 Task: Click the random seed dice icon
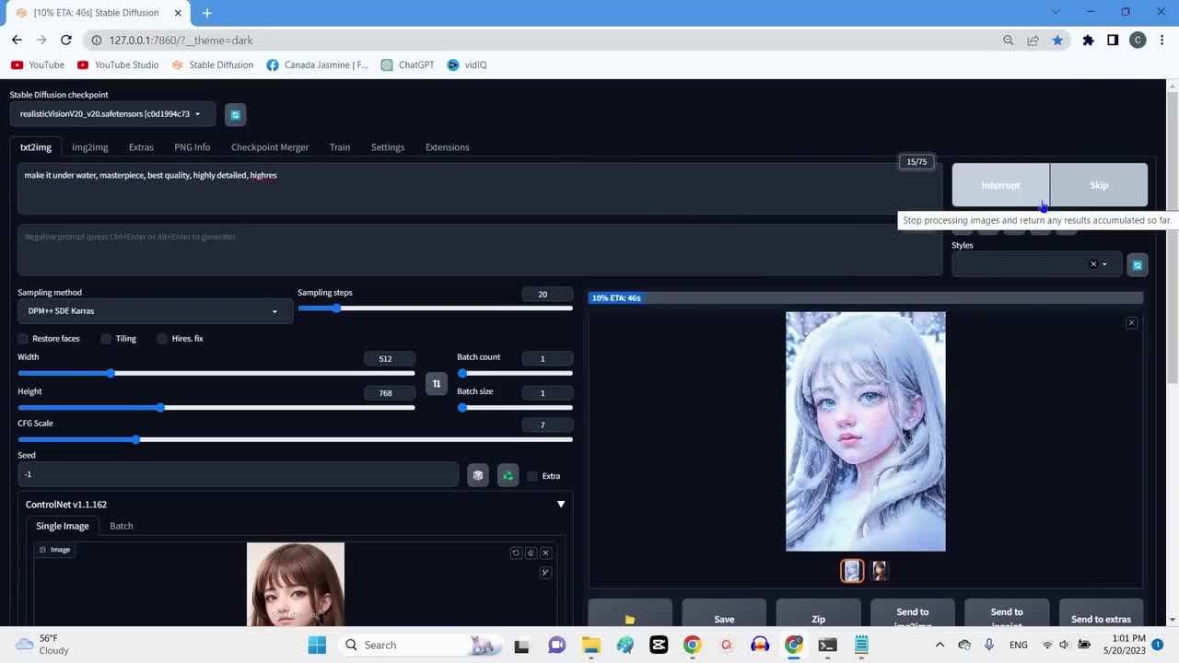click(x=477, y=475)
